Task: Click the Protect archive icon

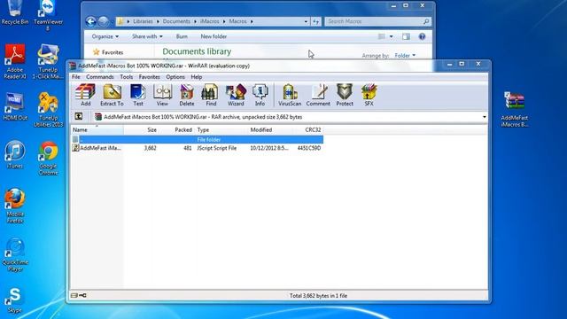Action: (345, 95)
